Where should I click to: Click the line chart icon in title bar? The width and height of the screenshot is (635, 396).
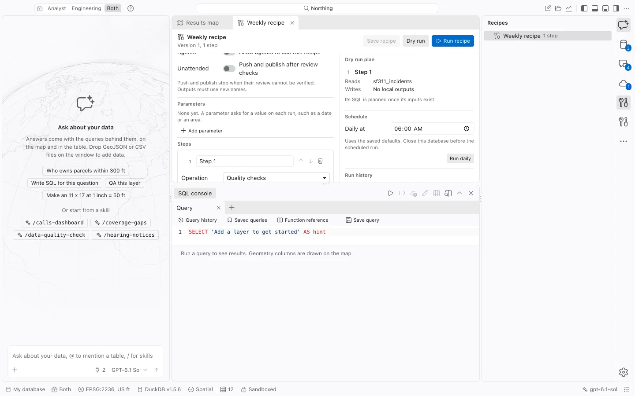(x=569, y=8)
